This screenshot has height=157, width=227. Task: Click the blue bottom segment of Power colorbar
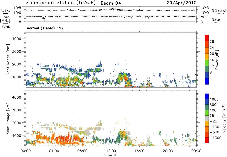coord(207,81)
